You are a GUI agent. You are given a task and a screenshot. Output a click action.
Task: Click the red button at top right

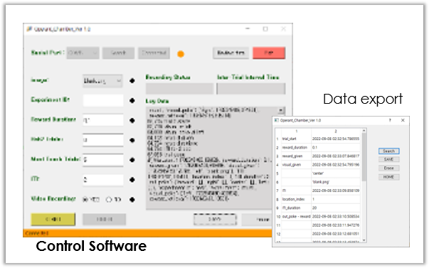269,53
